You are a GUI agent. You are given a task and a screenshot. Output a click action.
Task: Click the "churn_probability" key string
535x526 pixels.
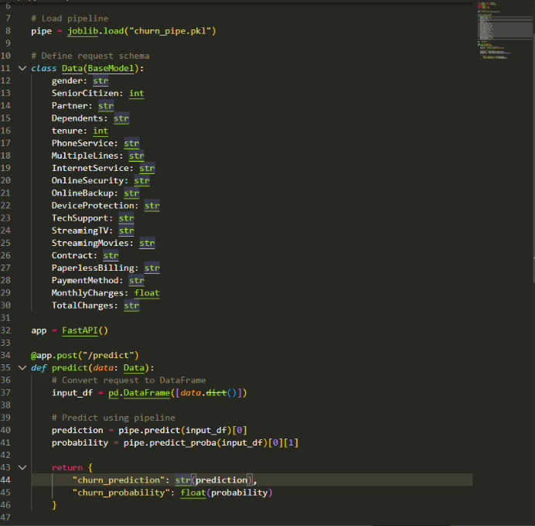pyautogui.click(x=121, y=493)
